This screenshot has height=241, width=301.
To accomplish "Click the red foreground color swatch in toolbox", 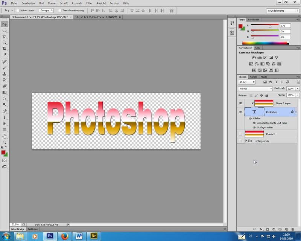I will pyautogui.click(x=3, y=153).
